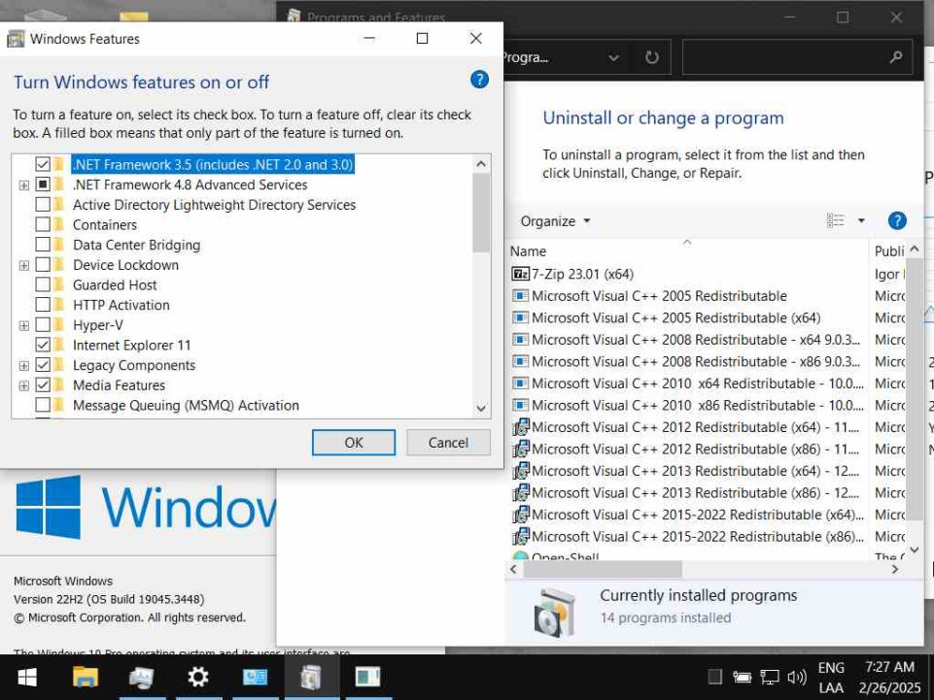Click the search magnifier in Programs and Features
934x700 pixels.
[x=895, y=57]
